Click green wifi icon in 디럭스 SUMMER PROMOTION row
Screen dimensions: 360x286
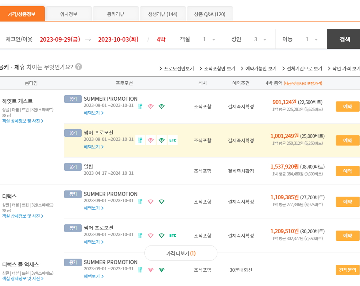162,202
